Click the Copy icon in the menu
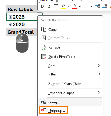This screenshot has height=116, width=111. point(44,29)
